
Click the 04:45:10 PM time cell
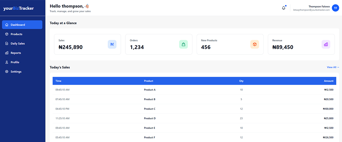[x=62, y=109]
